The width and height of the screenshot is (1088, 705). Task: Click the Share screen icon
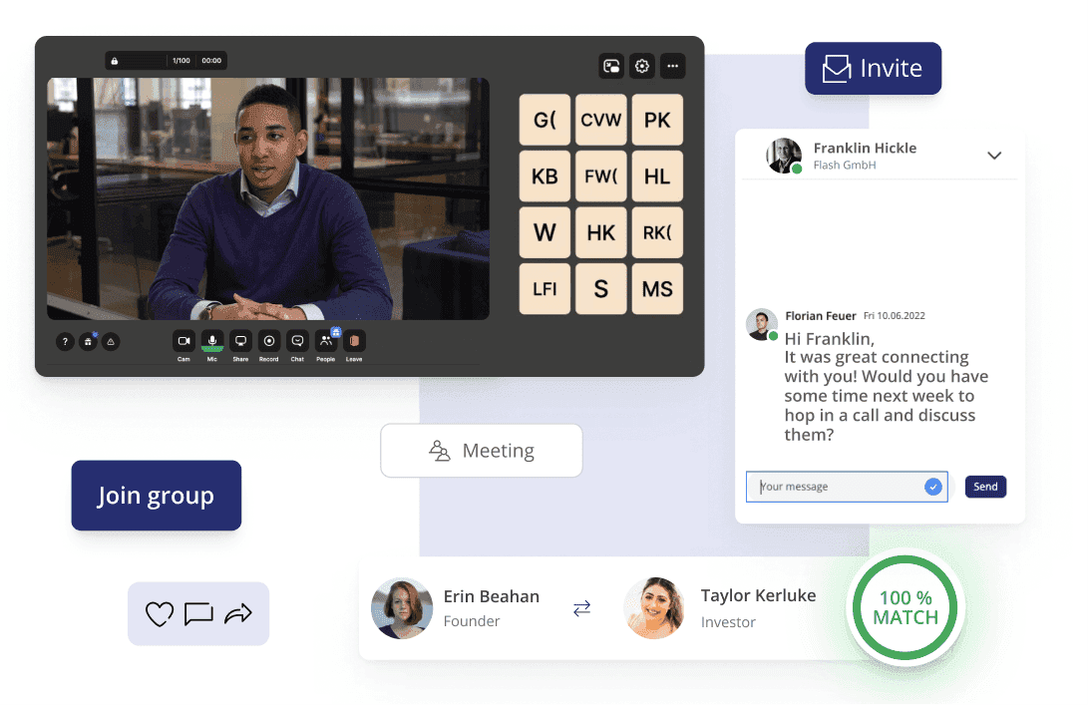(x=240, y=341)
